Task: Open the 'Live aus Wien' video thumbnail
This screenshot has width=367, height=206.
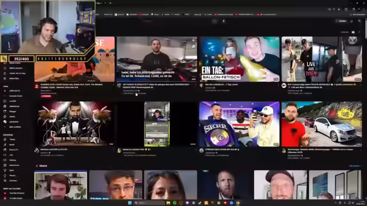Action: (322, 59)
